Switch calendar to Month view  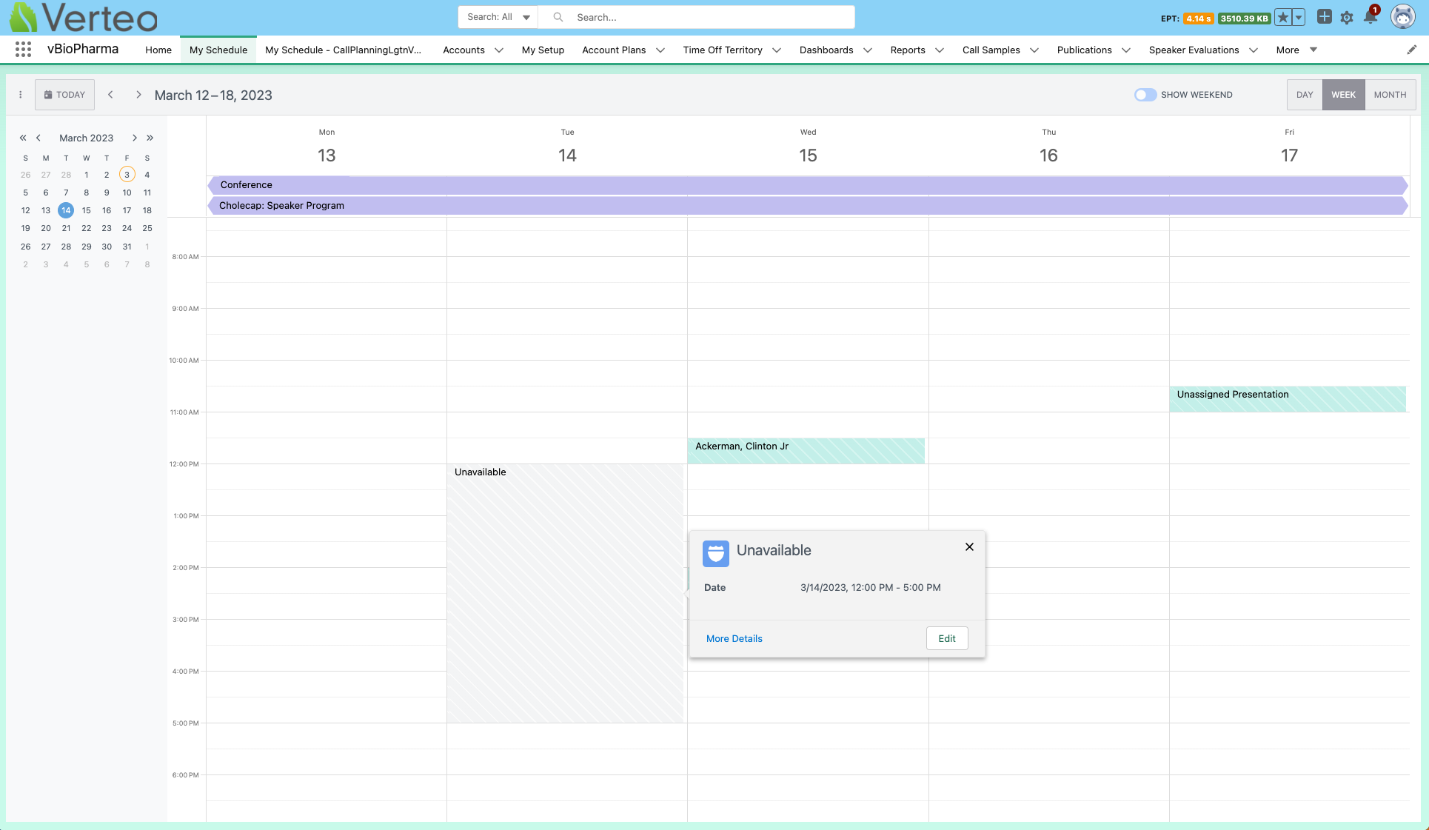1390,95
